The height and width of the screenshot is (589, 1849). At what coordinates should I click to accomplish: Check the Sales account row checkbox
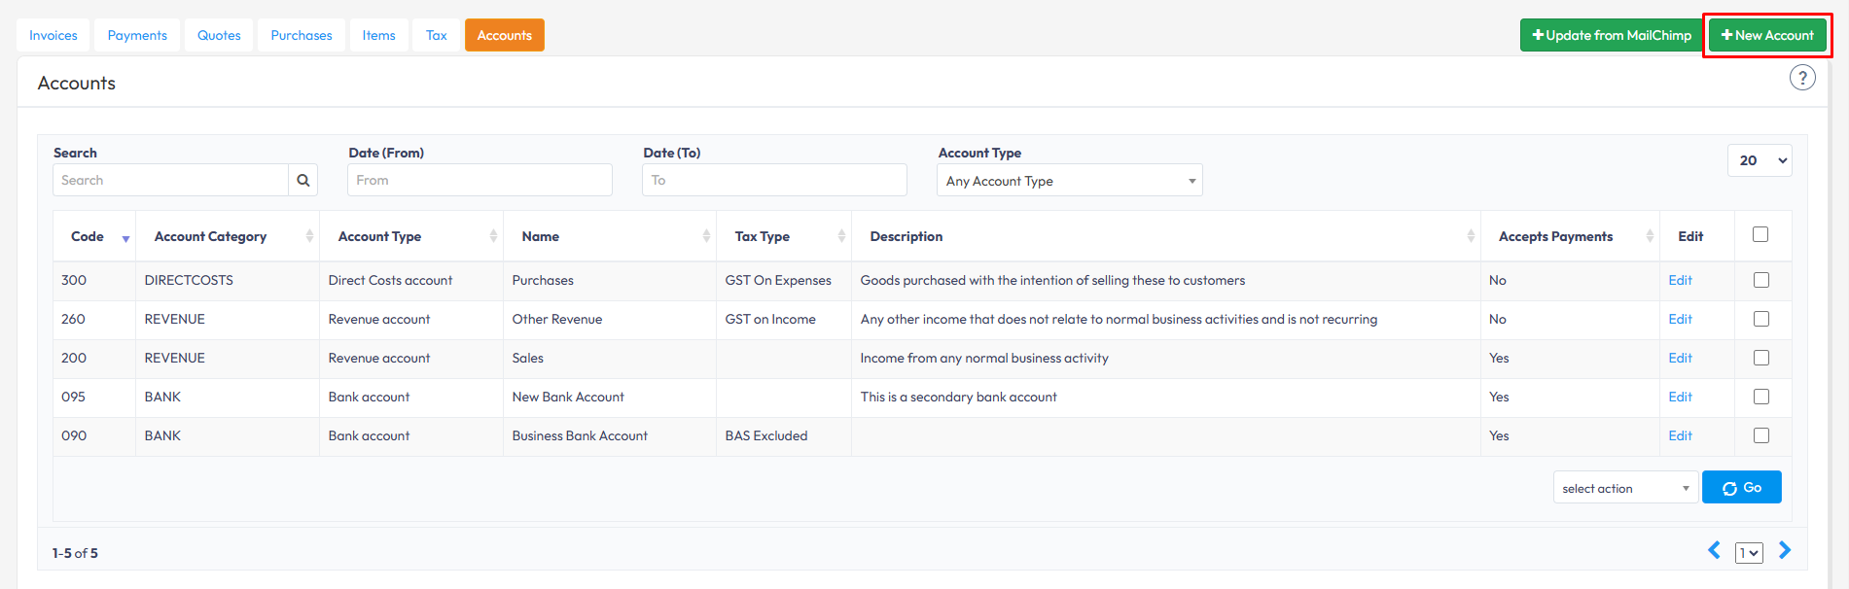click(1760, 358)
